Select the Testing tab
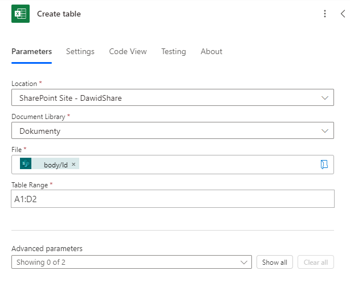 click(x=173, y=51)
